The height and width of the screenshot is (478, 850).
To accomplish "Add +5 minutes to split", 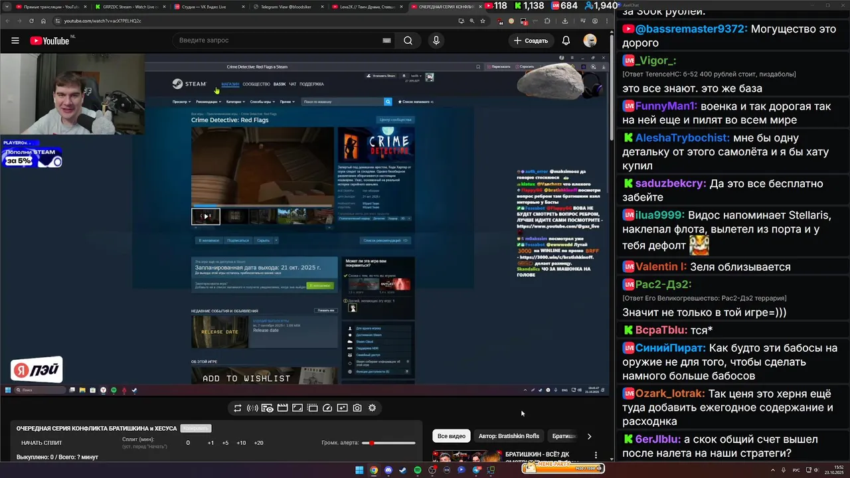I will 225,443.
